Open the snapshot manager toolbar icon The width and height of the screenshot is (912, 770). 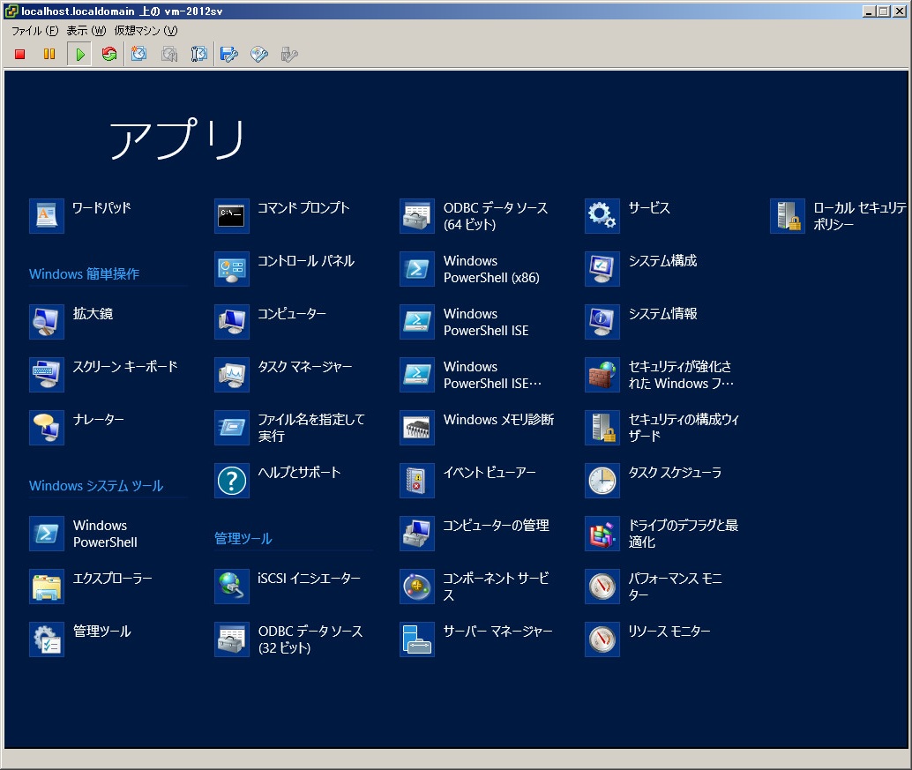click(199, 54)
